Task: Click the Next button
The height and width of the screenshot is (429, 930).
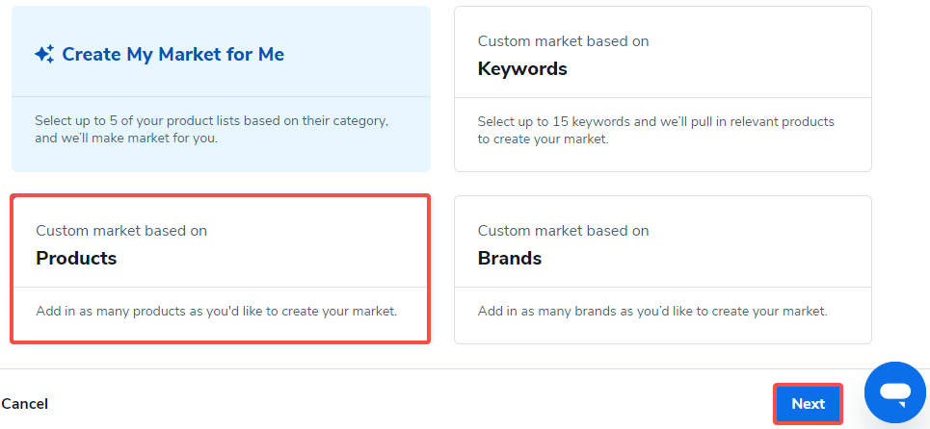Action: [x=808, y=404]
